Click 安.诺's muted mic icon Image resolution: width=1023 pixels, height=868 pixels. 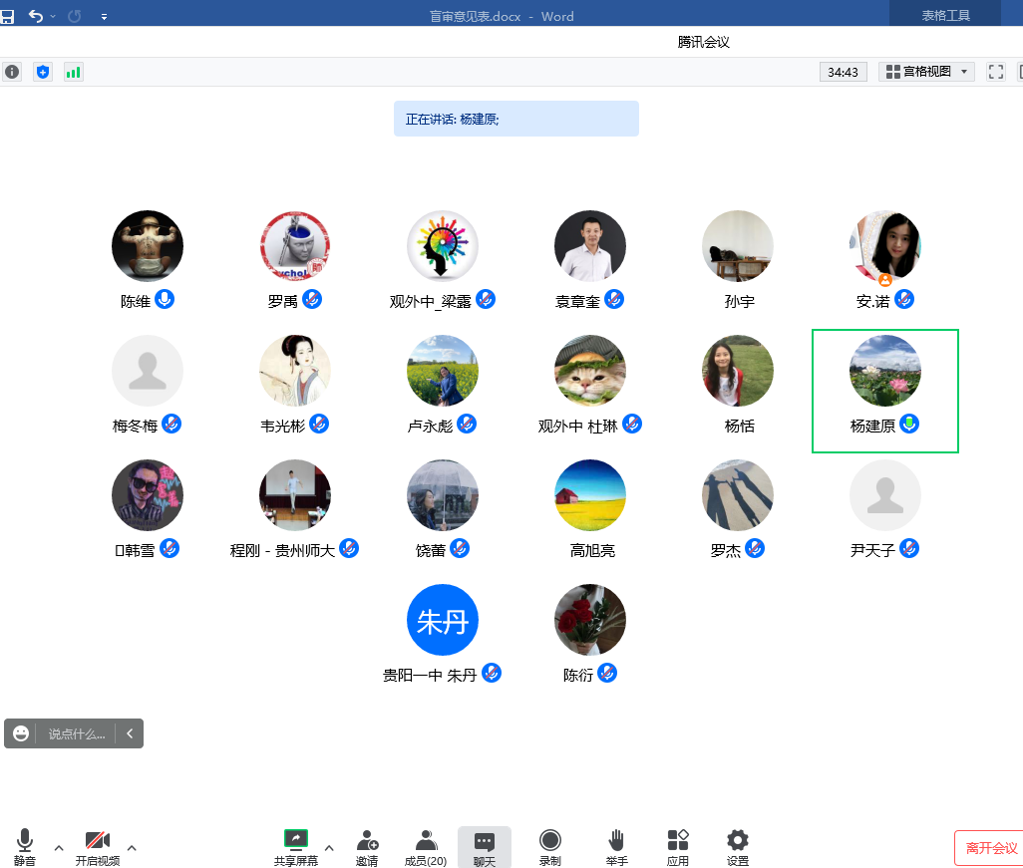pyautogui.click(x=903, y=299)
